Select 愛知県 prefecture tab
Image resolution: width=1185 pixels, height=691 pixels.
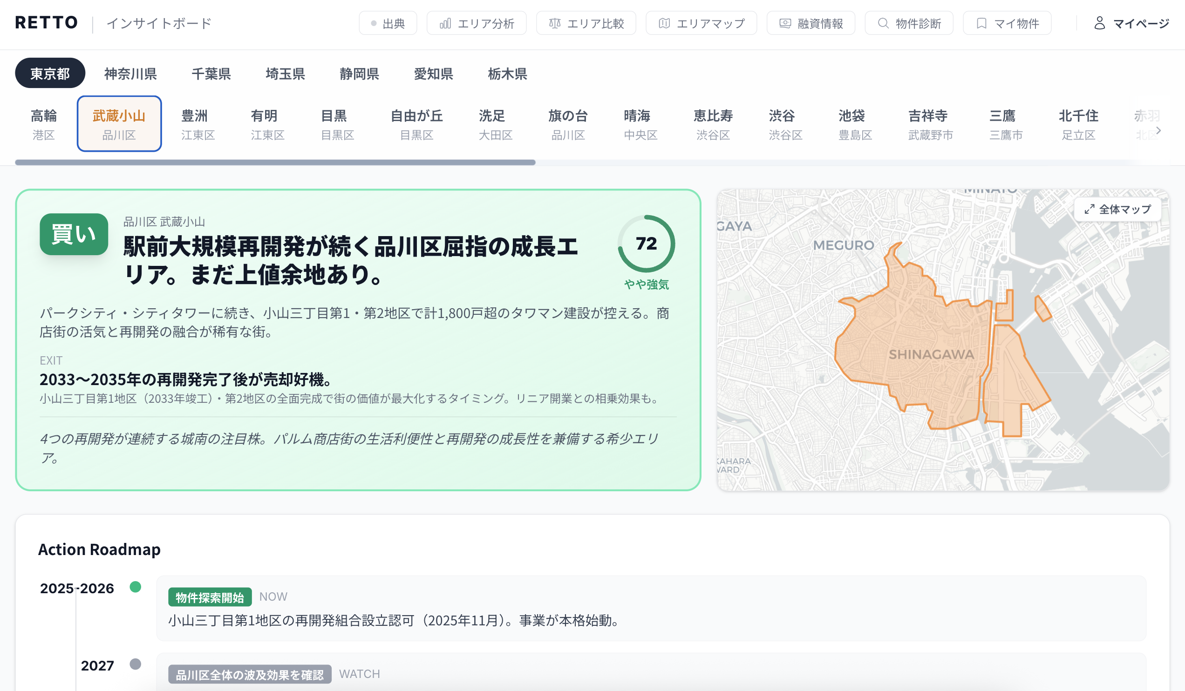[433, 73]
